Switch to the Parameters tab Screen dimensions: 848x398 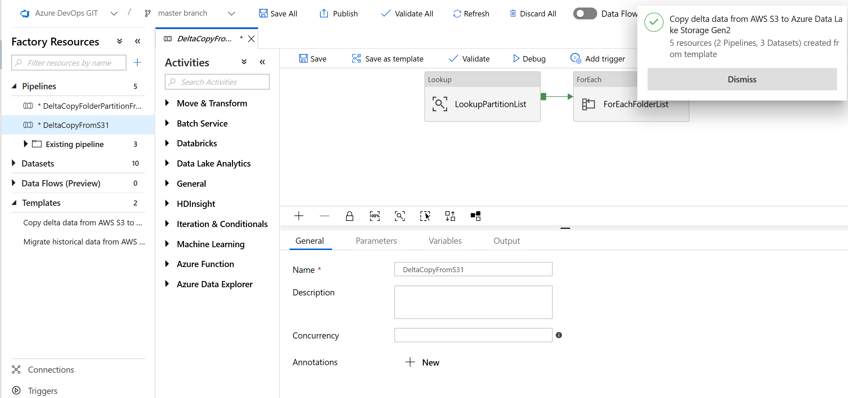click(x=377, y=240)
